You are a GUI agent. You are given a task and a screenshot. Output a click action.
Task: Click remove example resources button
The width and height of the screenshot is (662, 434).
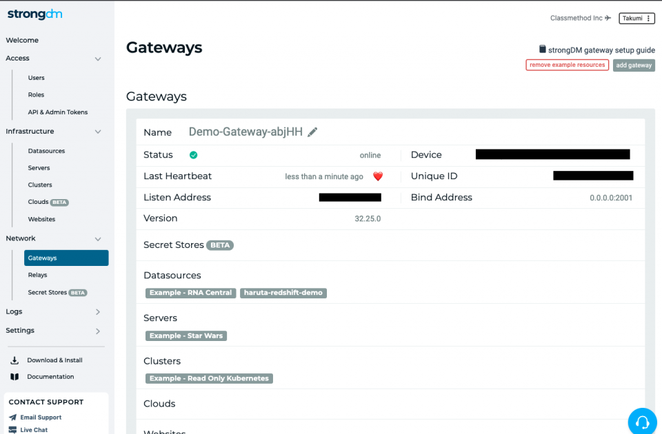[x=567, y=65]
